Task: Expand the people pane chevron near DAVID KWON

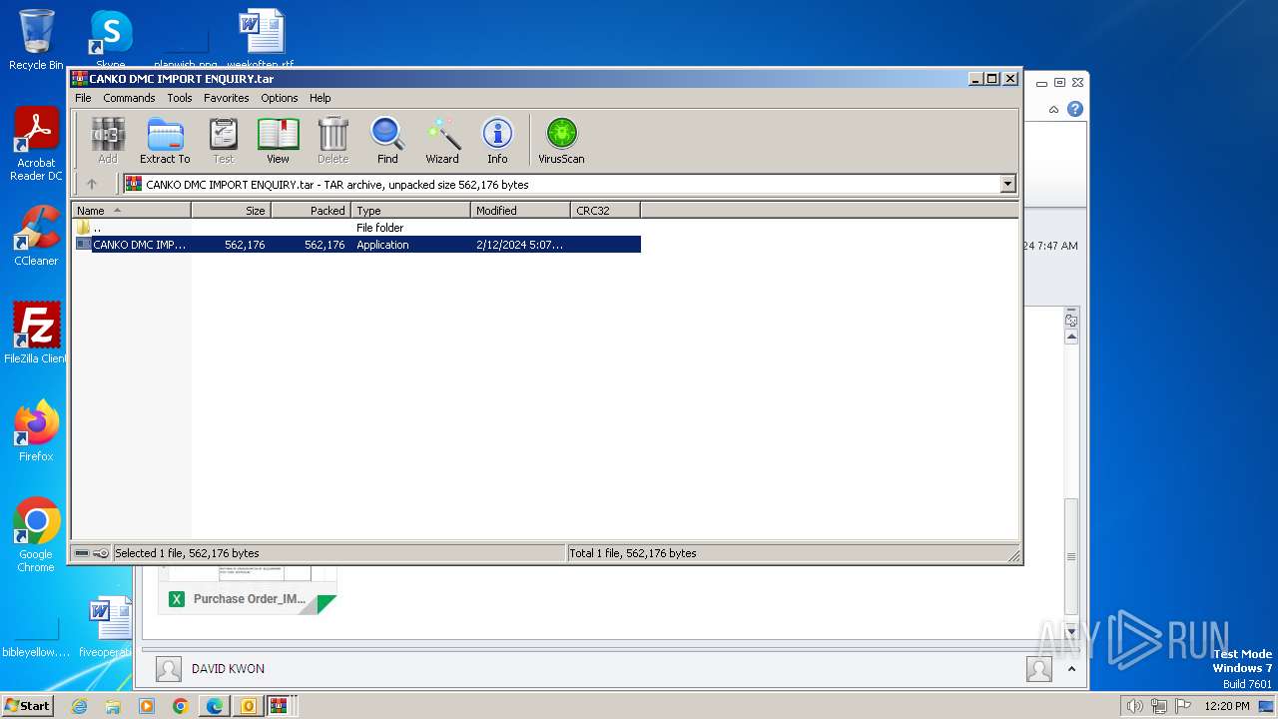Action: [1071, 669]
